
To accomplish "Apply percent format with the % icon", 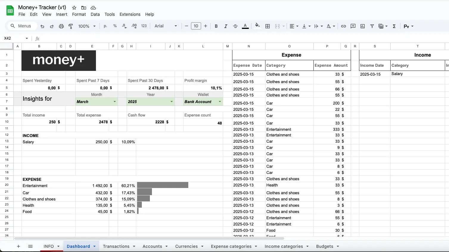I will 115,26.
